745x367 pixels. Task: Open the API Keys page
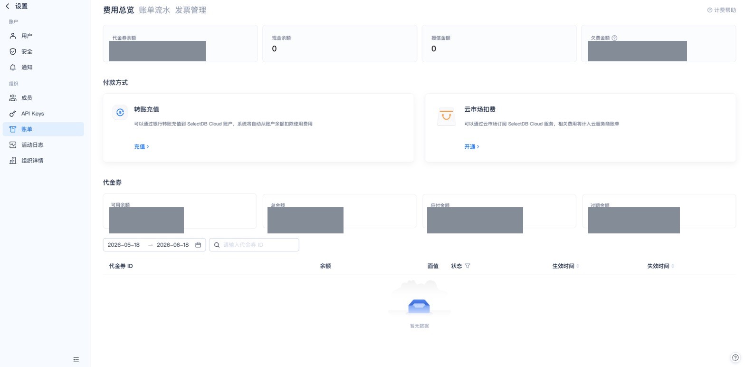pyautogui.click(x=43, y=114)
